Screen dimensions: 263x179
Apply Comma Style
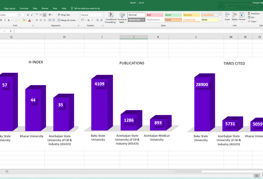point(92,20)
